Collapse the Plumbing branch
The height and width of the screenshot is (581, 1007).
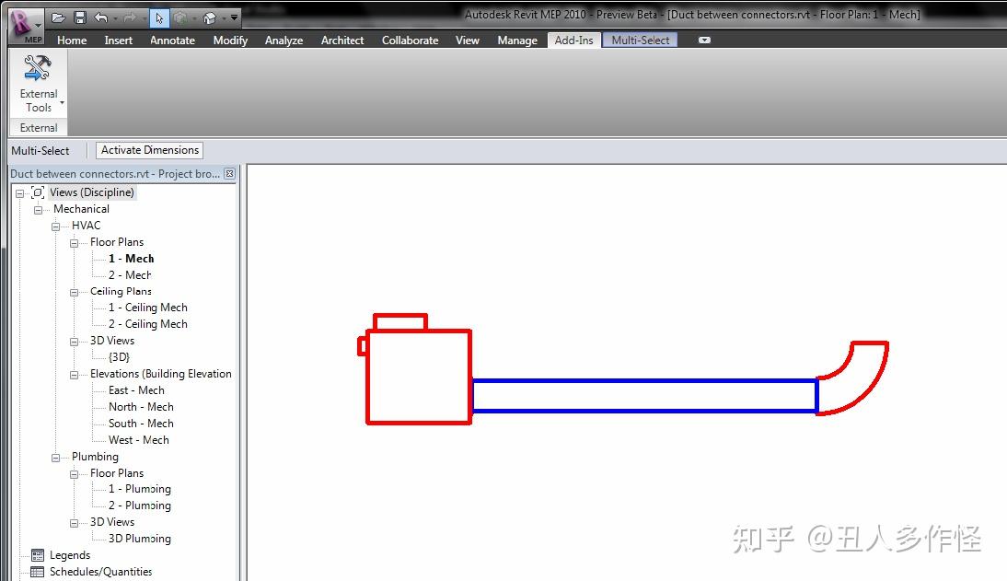55,456
